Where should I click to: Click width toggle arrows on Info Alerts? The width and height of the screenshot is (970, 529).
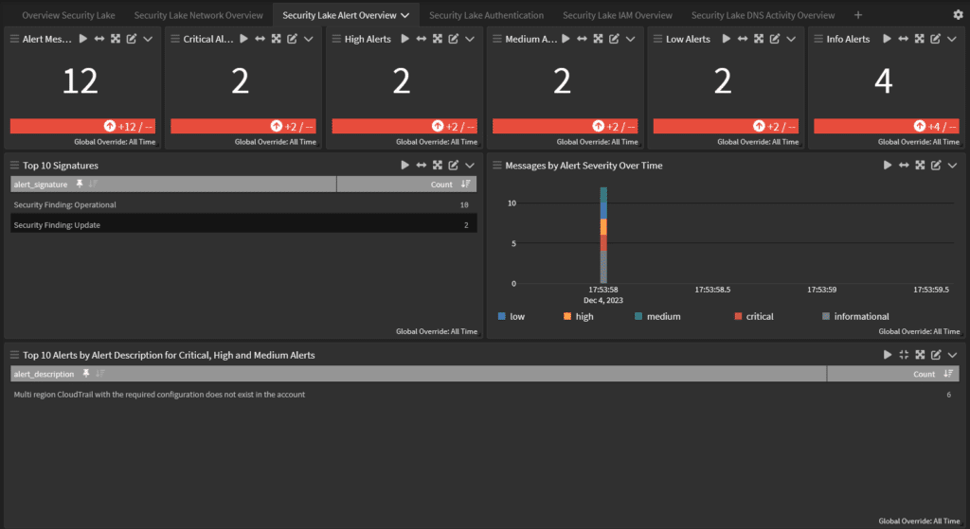click(x=903, y=39)
